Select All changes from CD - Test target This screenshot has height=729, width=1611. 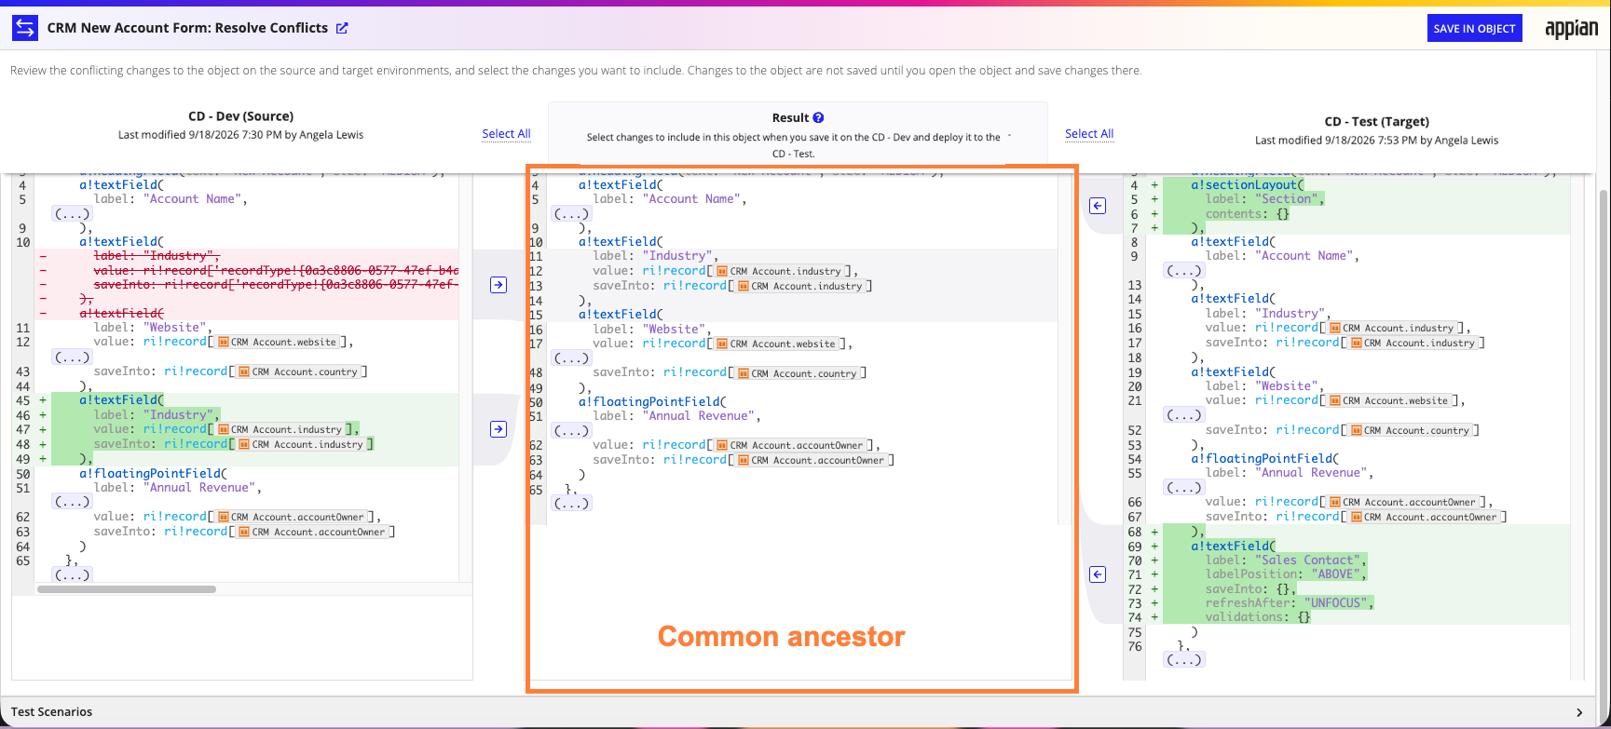[x=1089, y=134]
